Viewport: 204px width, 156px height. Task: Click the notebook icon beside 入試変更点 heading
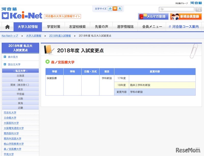[x=49, y=49]
